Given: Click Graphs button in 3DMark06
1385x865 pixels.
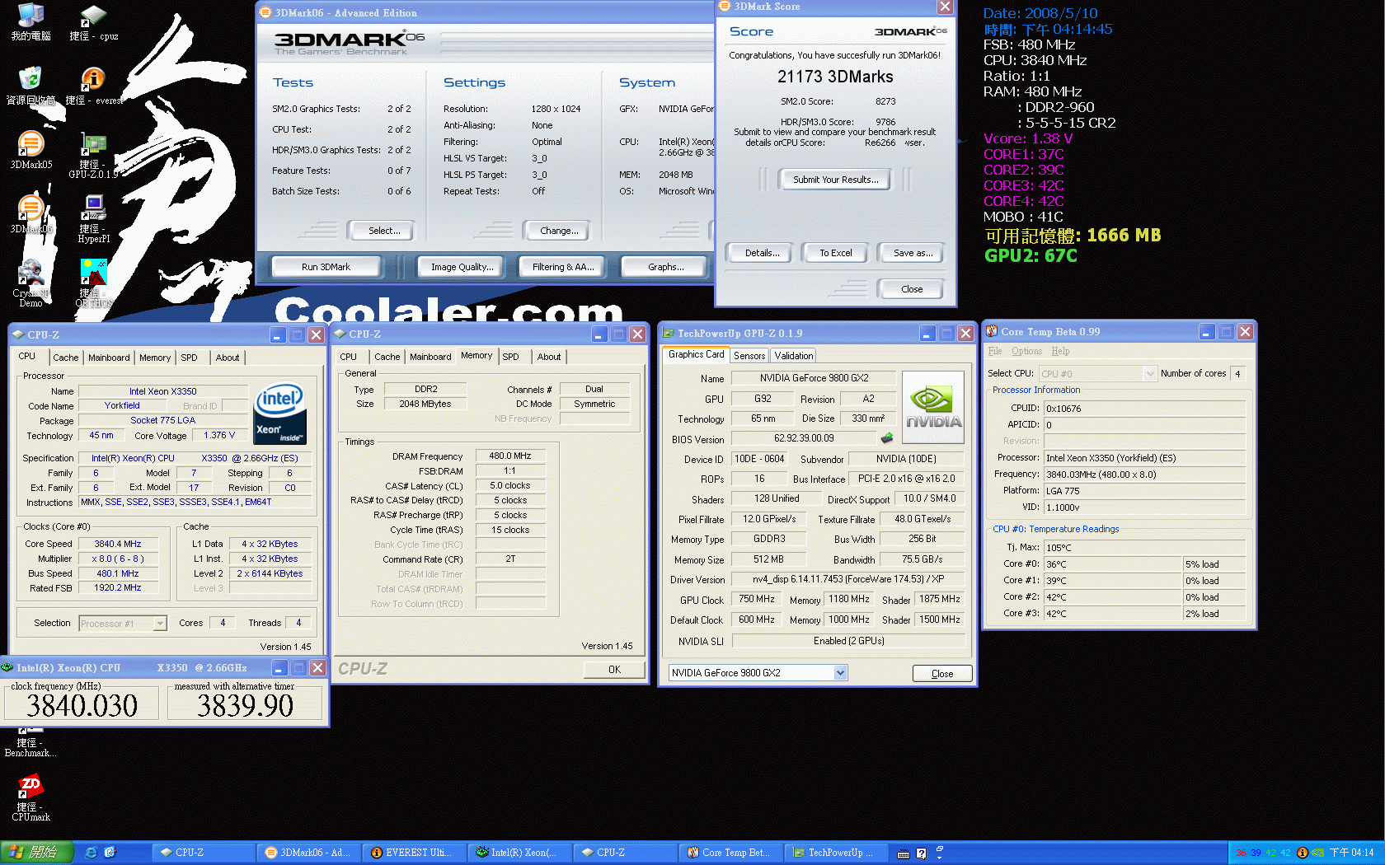Looking at the screenshot, I should click(x=665, y=267).
